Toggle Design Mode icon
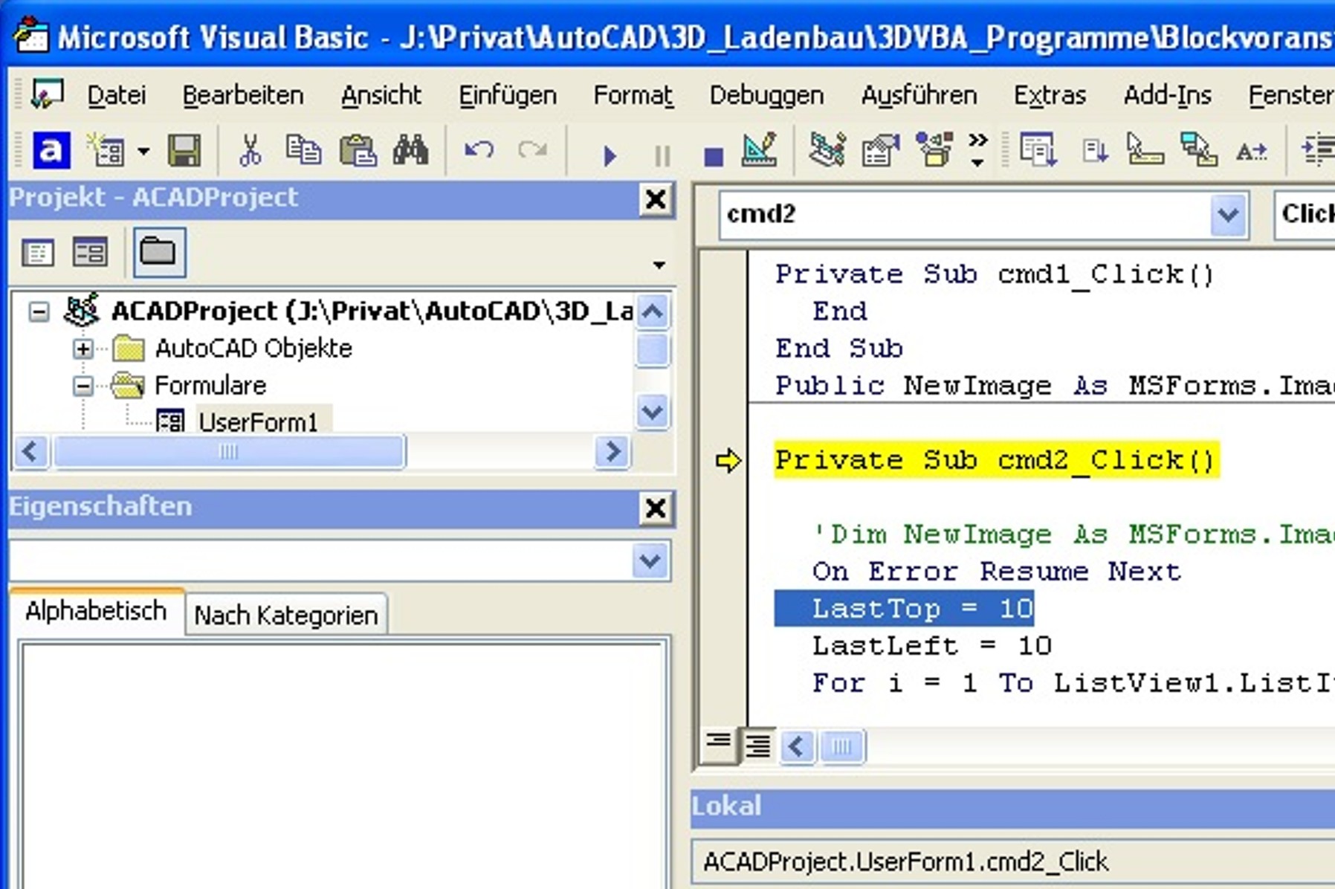1335x889 pixels. (x=760, y=152)
